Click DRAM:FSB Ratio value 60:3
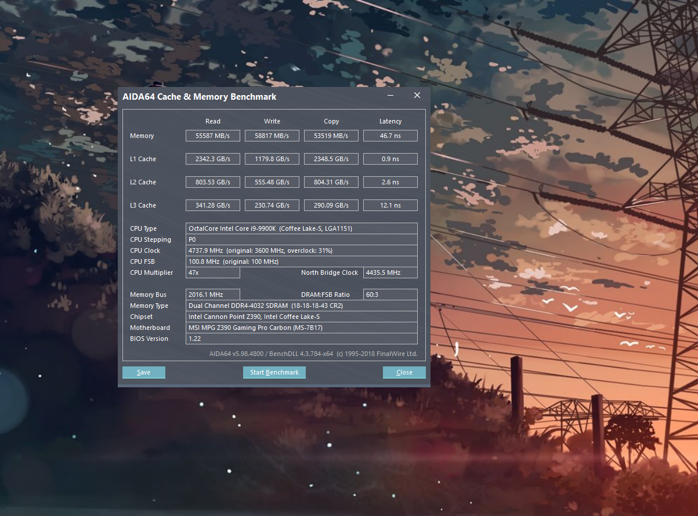Screen dimensions: 698x516 click(x=390, y=295)
